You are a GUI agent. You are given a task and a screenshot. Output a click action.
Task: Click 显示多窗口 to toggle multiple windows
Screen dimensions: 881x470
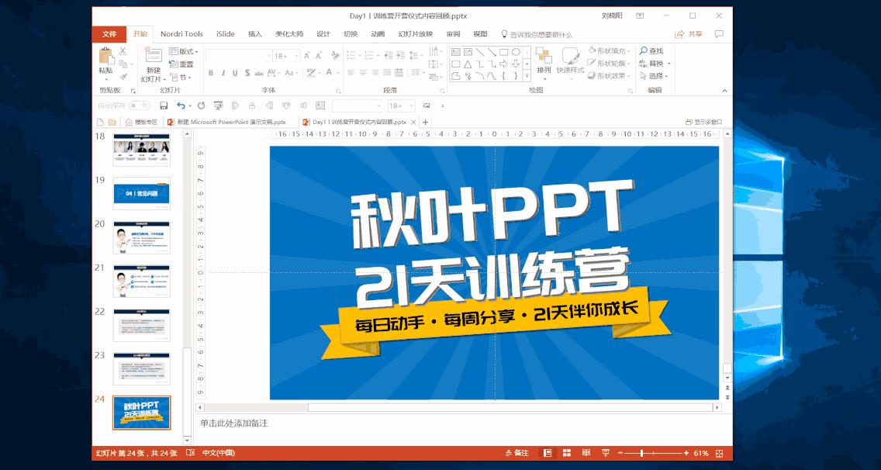point(704,123)
